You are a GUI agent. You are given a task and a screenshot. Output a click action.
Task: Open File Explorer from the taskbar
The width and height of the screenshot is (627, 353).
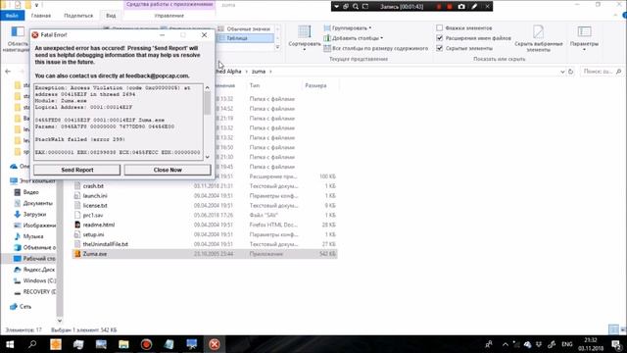[x=123, y=344]
